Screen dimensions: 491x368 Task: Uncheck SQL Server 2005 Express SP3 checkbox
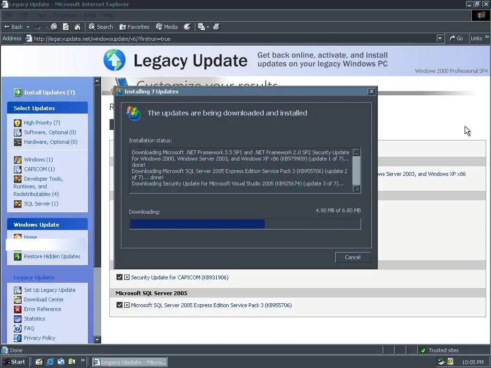[119, 305]
